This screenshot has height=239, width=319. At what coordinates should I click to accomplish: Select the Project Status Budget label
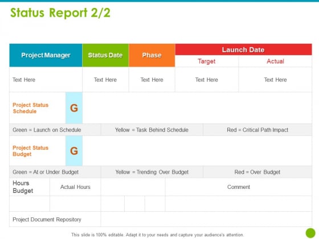31,151
